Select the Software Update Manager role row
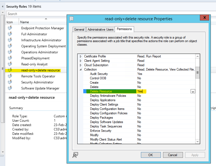The height and width of the screenshot is (166, 216). tap(36, 88)
